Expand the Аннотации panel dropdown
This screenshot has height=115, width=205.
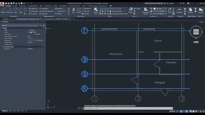[x=81, y=16]
